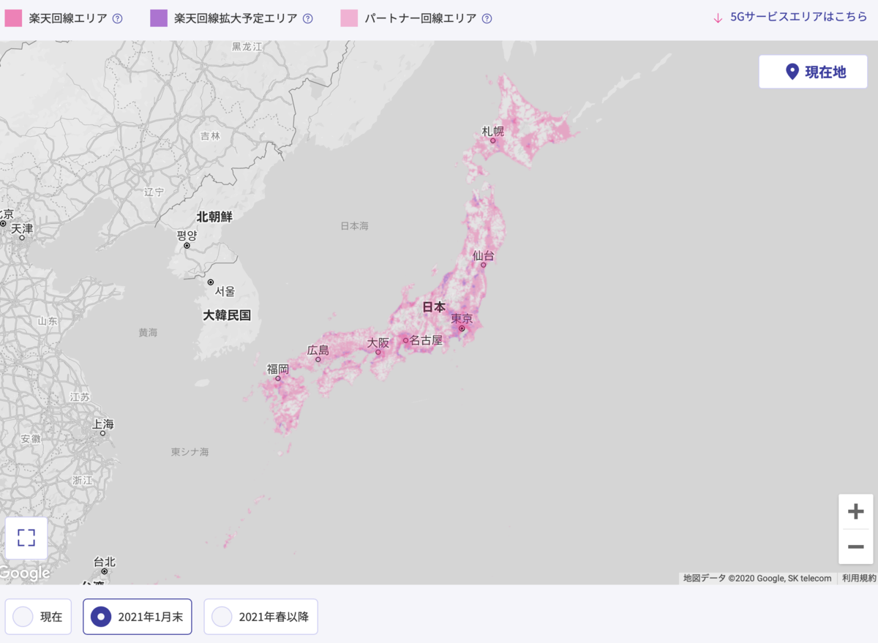Click the 利用規約 link on map
Image resolution: width=878 pixels, height=643 pixels.
point(858,578)
